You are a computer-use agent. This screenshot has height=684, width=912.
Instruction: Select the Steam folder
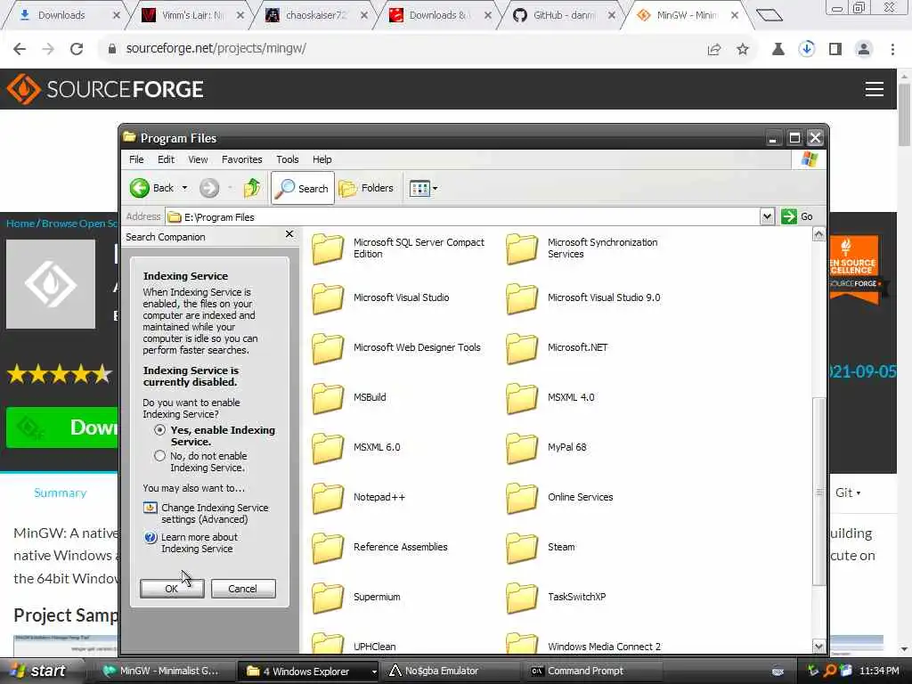541,548
